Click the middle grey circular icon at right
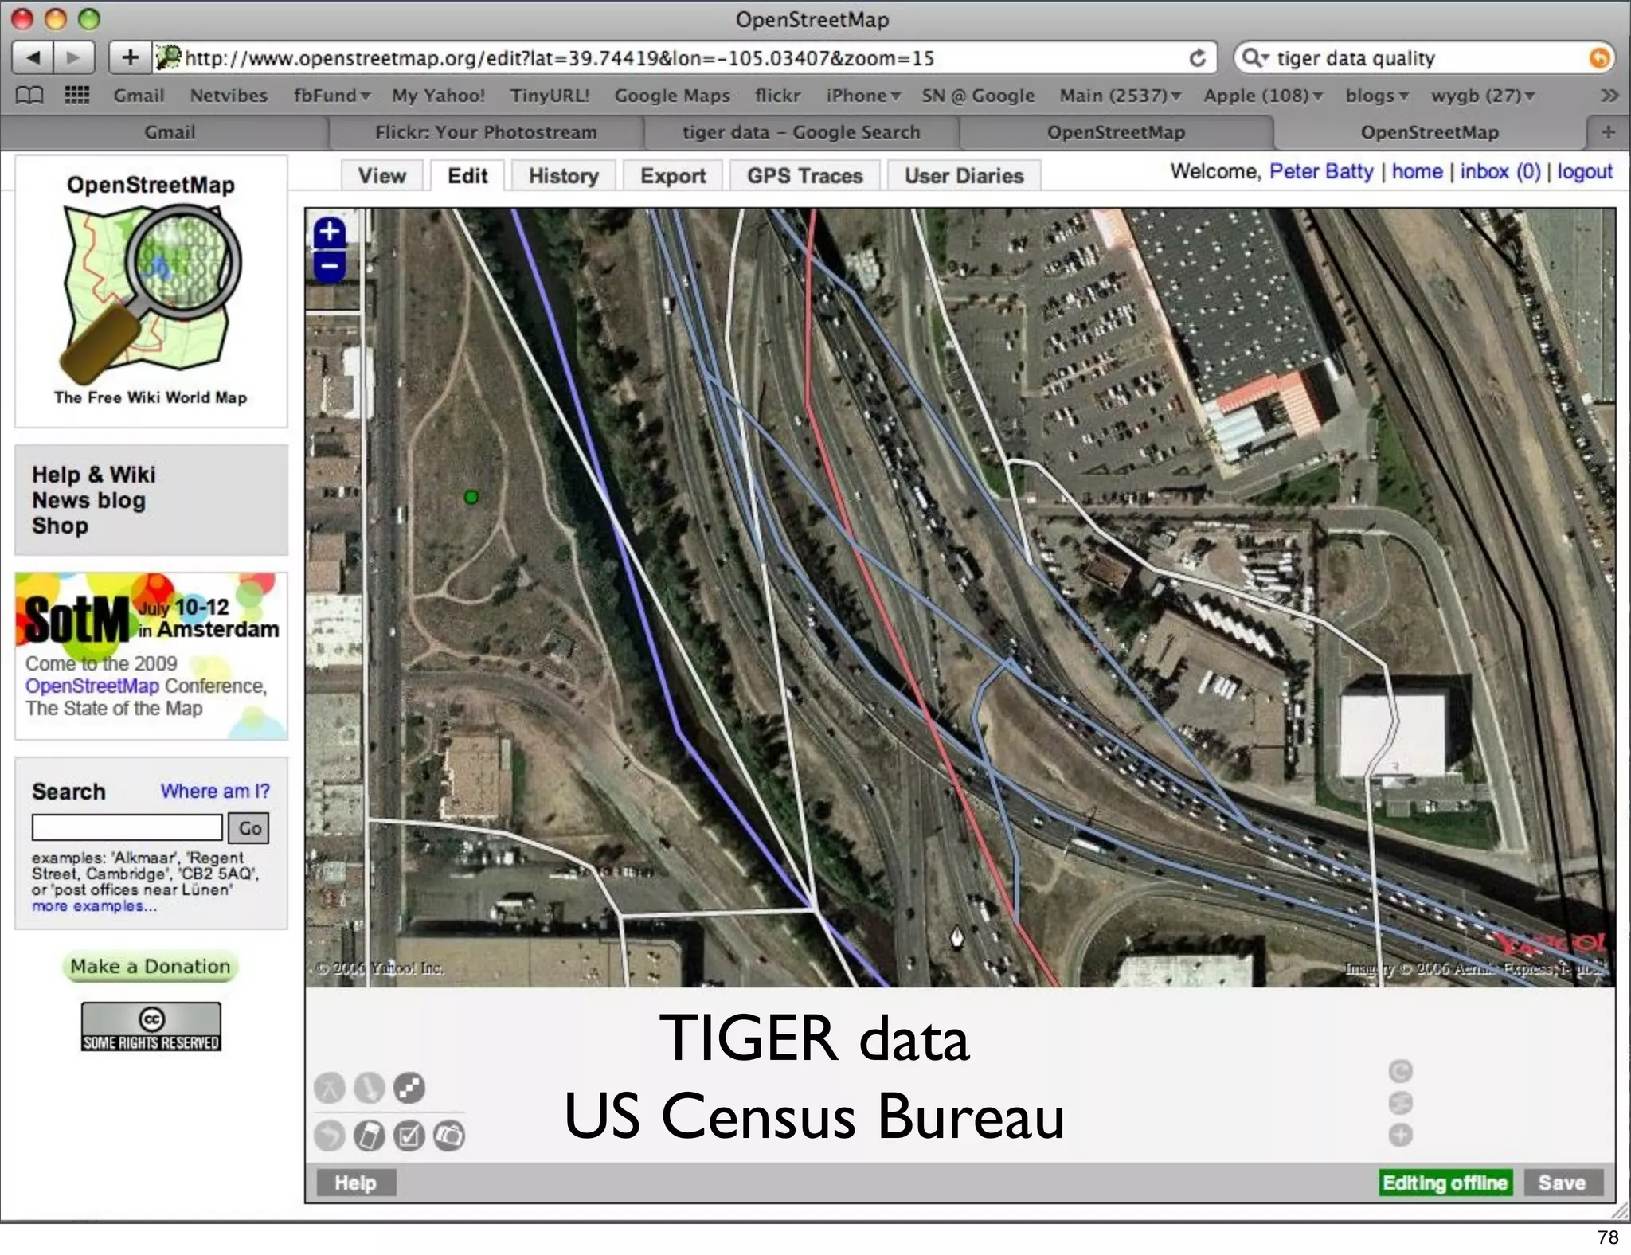This screenshot has height=1255, width=1631. (1400, 1103)
